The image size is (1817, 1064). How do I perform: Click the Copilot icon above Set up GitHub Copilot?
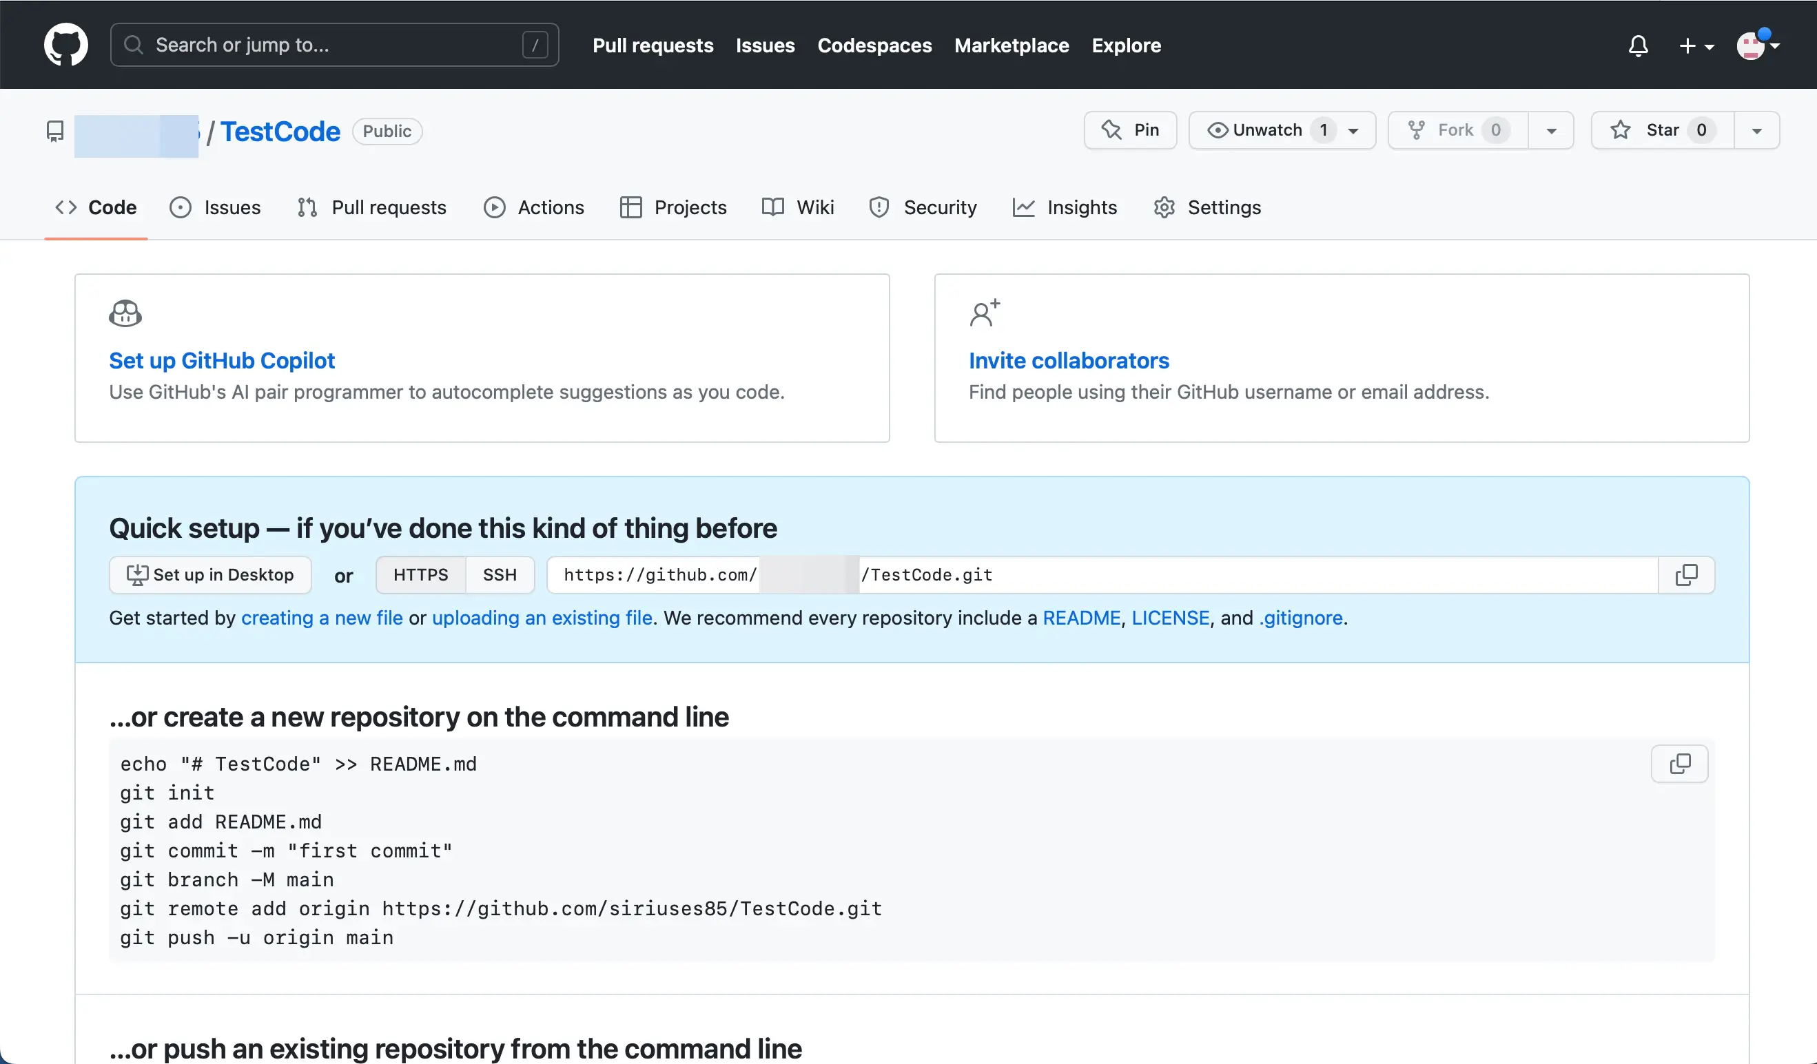tap(125, 313)
